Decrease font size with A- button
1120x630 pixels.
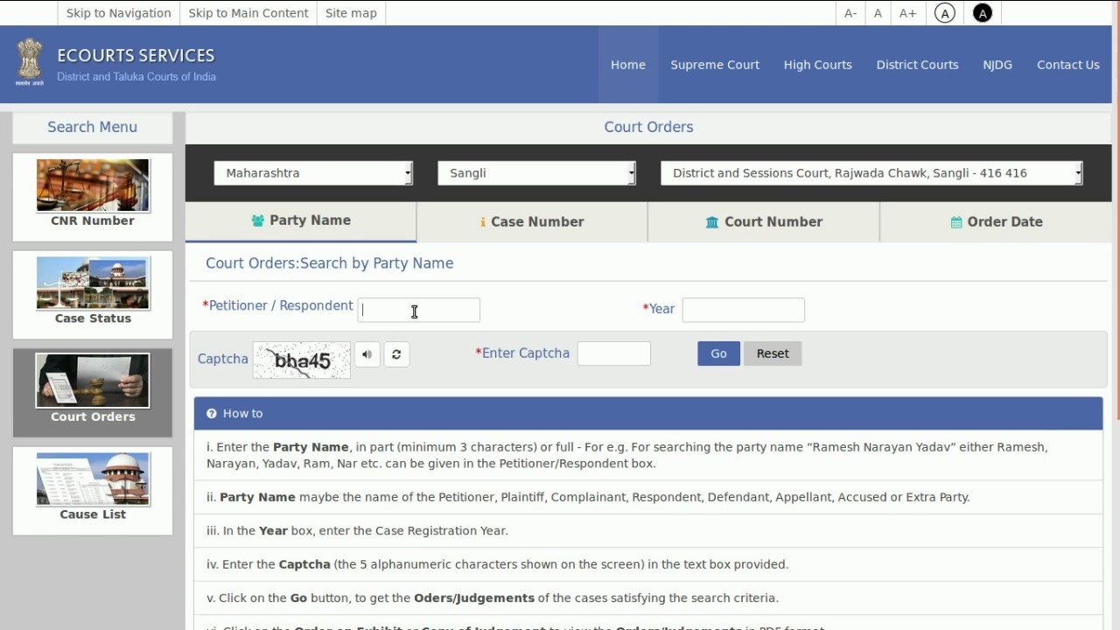pos(850,13)
